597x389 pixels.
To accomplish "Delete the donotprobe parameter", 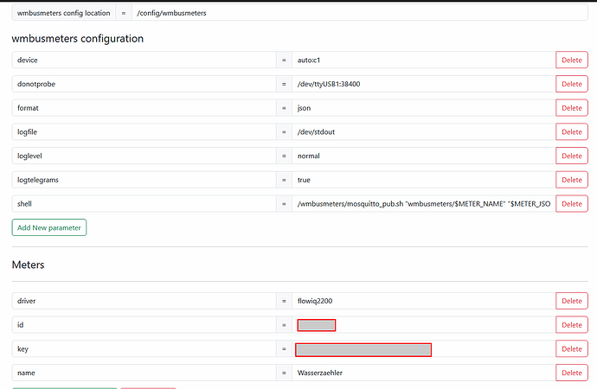I will point(572,84).
